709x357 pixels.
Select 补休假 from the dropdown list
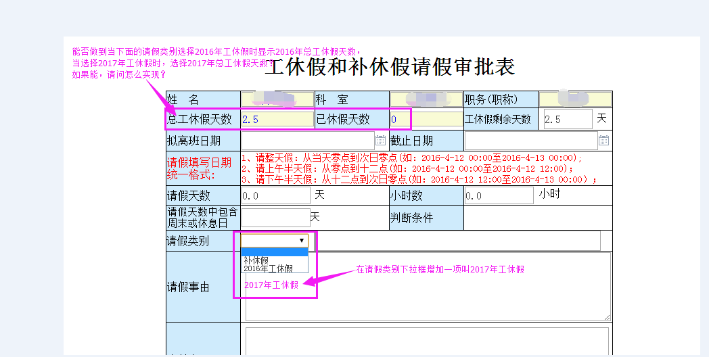tap(256, 260)
